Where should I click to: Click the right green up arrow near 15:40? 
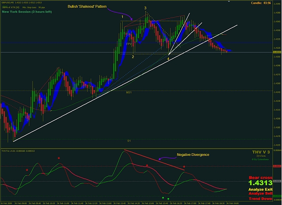pyautogui.click(x=168, y=199)
